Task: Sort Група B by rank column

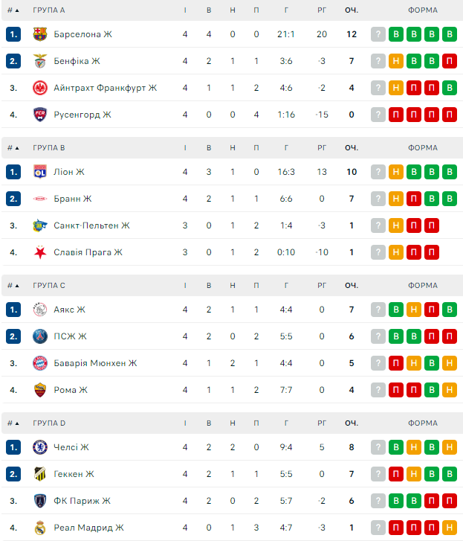Action: click(13, 148)
